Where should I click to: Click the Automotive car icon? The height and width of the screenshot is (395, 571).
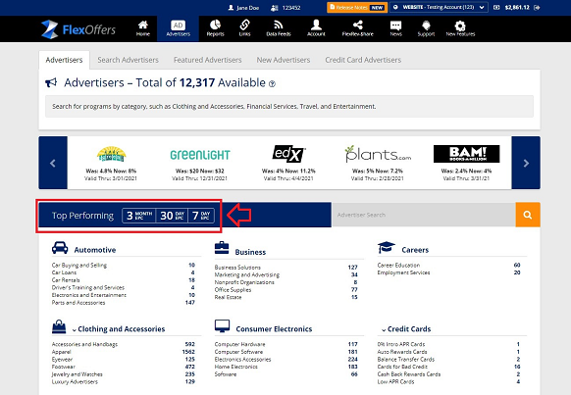click(60, 248)
